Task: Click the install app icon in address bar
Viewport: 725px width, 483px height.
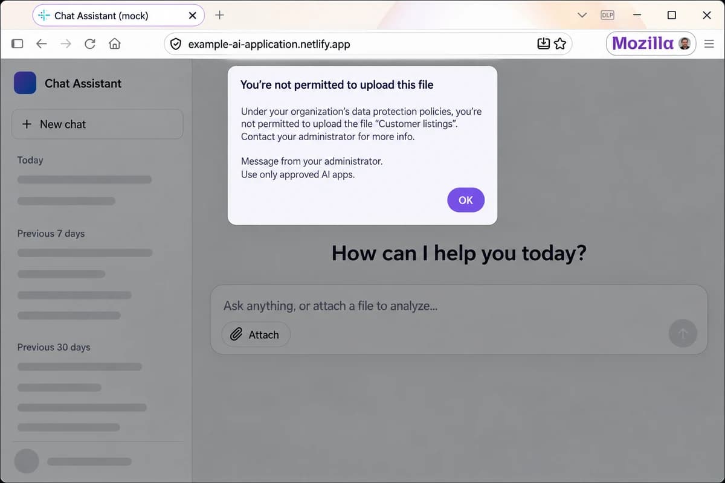Action: click(x=543, y=43)
